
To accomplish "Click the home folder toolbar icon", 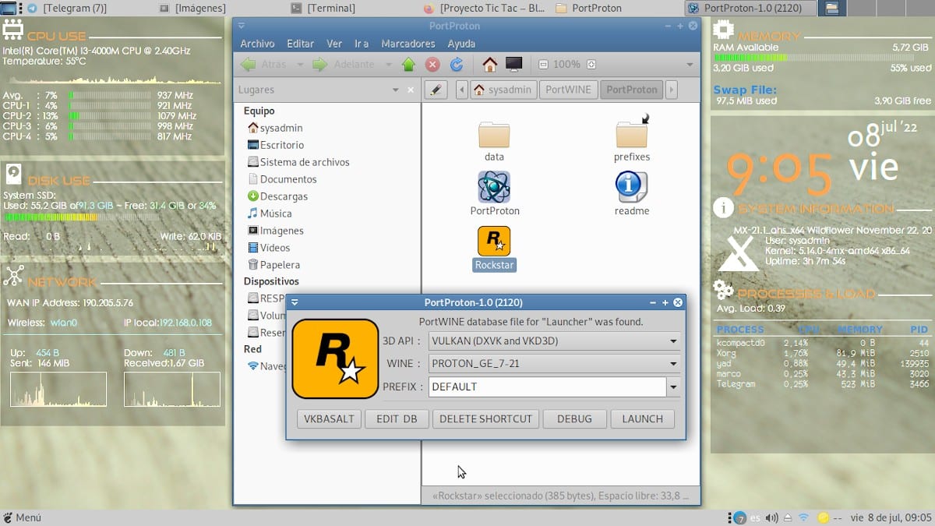I will pos(489,65).
